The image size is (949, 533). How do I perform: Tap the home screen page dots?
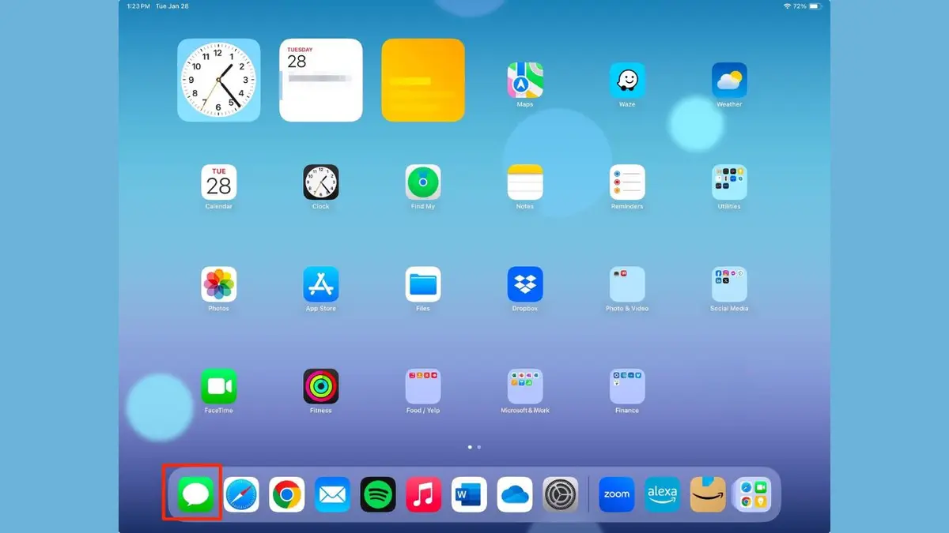point(475,447)
